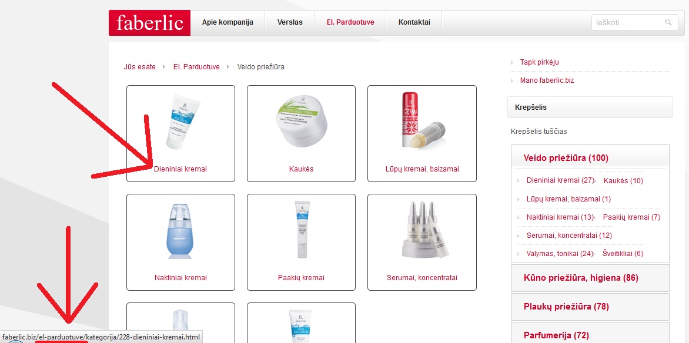
Task: Open the Mano faberlic.biz link
Action: pos(547,80)
